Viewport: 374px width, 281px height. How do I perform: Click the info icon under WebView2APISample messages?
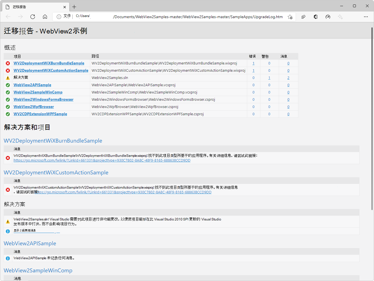click(8, 258)
